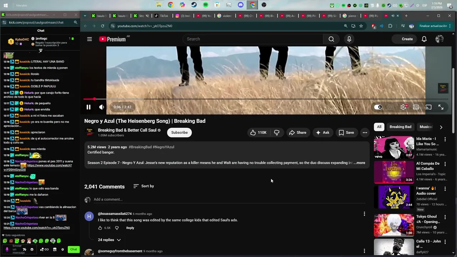Expand description with ...more
The width and height of the screenshot is (457, 257).
point(360,163)
